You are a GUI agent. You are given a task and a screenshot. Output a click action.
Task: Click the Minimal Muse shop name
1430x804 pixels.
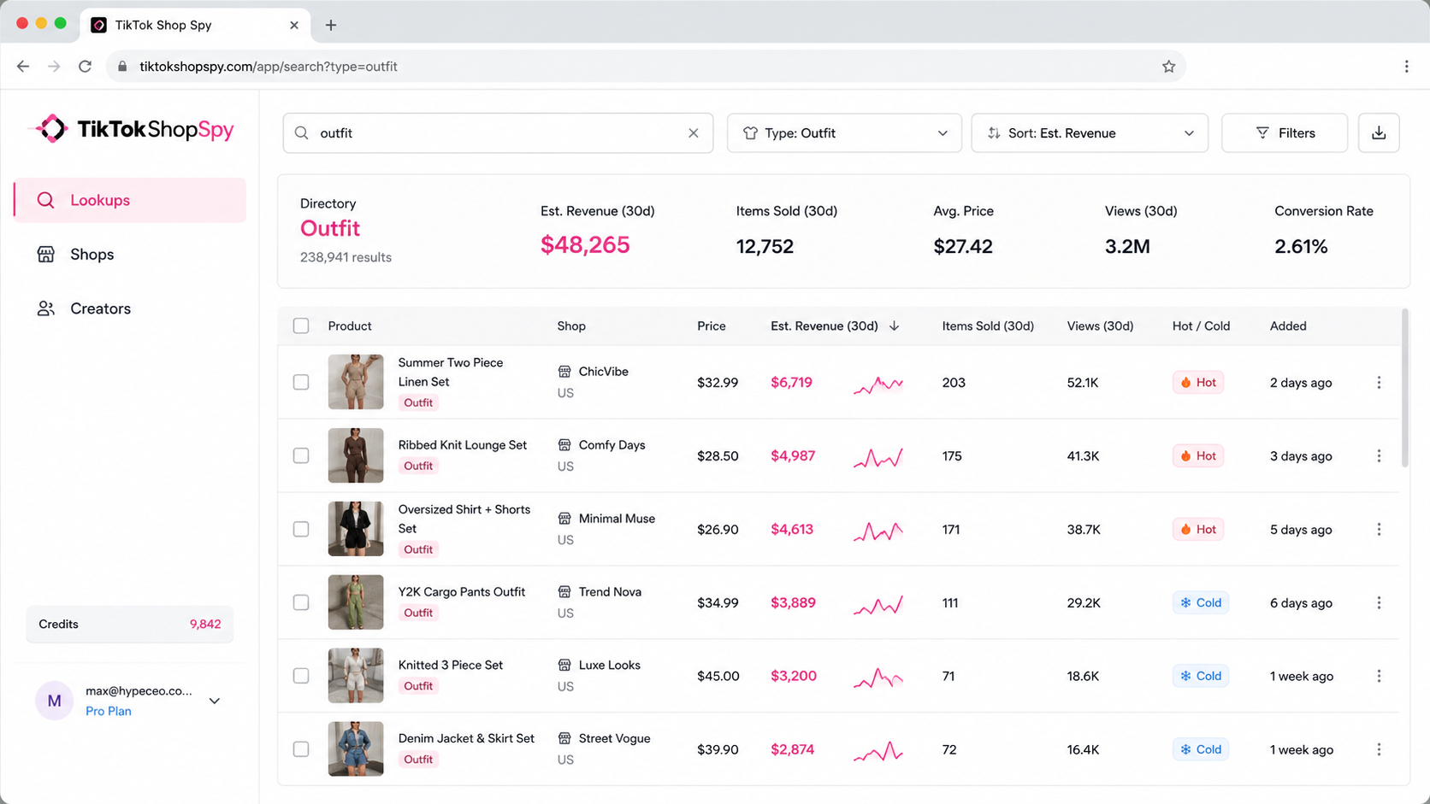[617, 519]
